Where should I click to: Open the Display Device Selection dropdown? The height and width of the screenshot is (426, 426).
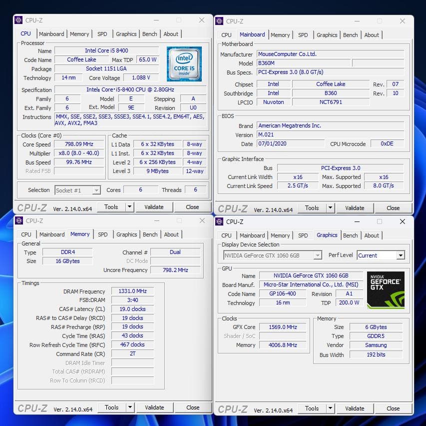click(x=317, y=255)
